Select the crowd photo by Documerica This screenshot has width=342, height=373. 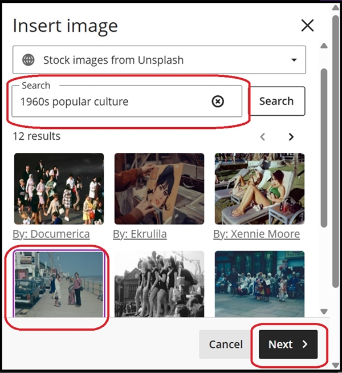click(59, 189)
